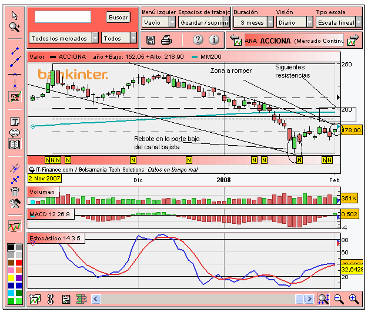Select the horizontal line tool
Screen dimensions: 371x312
15,74
